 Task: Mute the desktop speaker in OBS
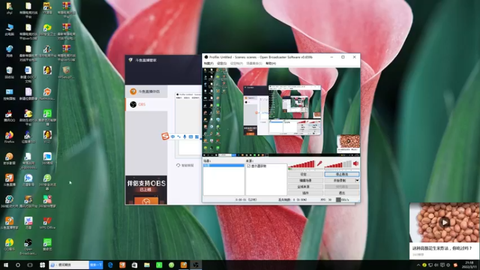pyautogui.click(x=356, y=164)
